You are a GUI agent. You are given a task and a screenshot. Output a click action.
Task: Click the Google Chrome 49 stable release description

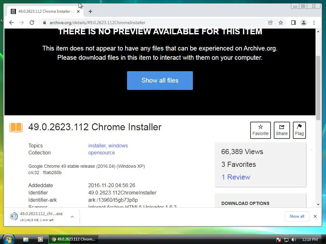tap(87, 166)
